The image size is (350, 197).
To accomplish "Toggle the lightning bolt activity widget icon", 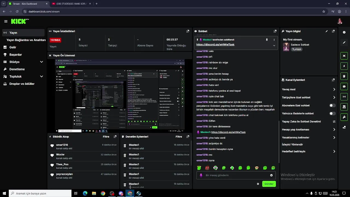I will (x=344, y=66).
